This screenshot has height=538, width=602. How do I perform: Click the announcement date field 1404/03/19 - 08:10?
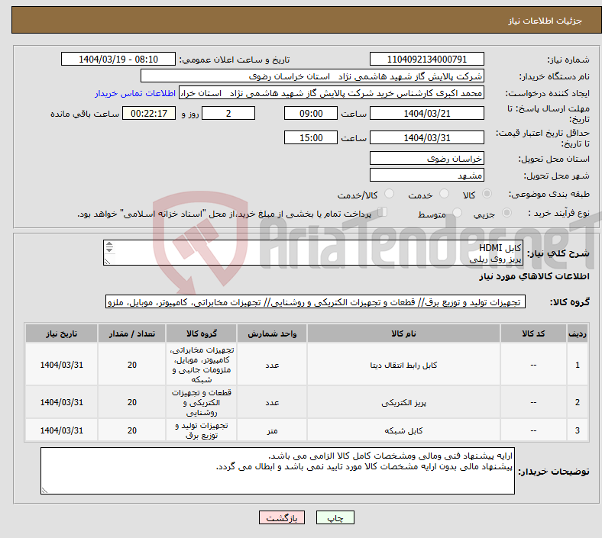click(118, 60)
